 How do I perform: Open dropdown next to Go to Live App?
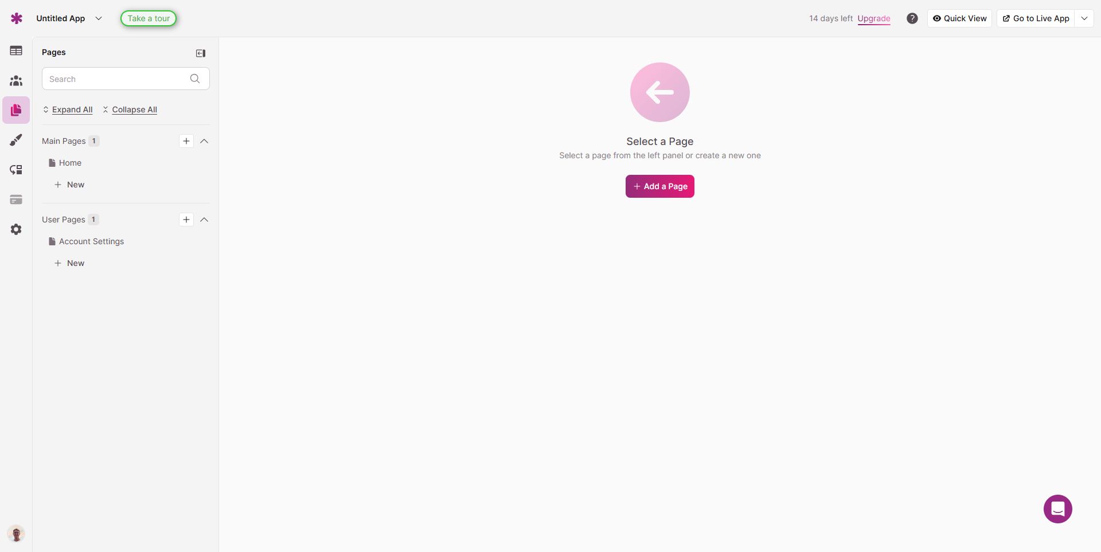click(1084, 18)
